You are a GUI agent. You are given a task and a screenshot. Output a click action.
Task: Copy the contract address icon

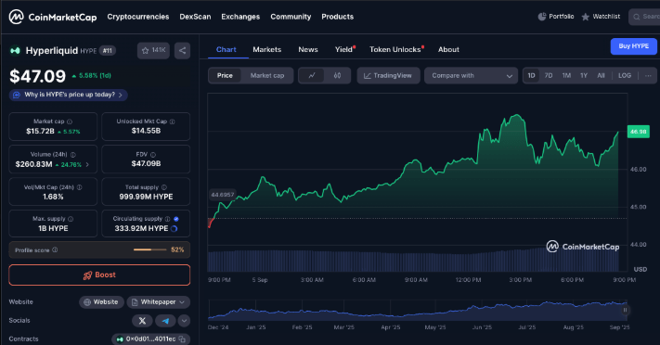tap(182, 339)
